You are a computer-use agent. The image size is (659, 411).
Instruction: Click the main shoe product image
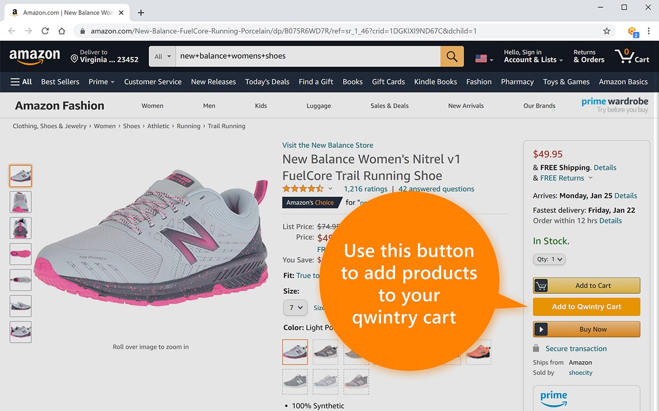tap(151, 237)
